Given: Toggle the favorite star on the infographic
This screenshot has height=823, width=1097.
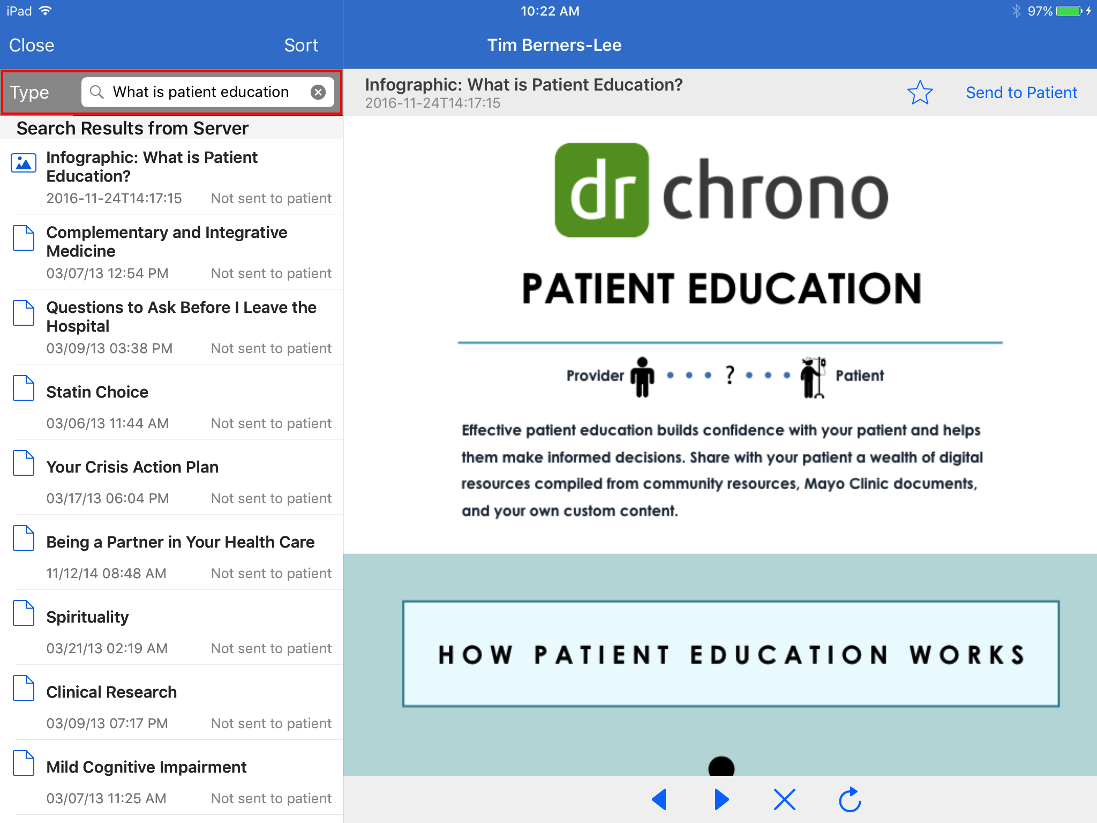Looking at the screenshot, I should [x=920, y=92].
